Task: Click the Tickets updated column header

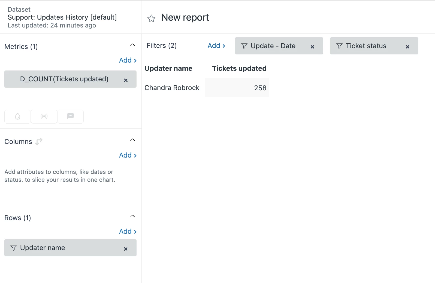Action: (x=239, y=69)
